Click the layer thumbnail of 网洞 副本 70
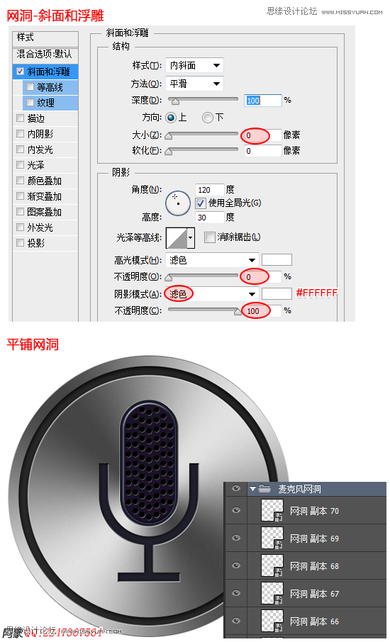Screen dimensions: 390x642 272,511
